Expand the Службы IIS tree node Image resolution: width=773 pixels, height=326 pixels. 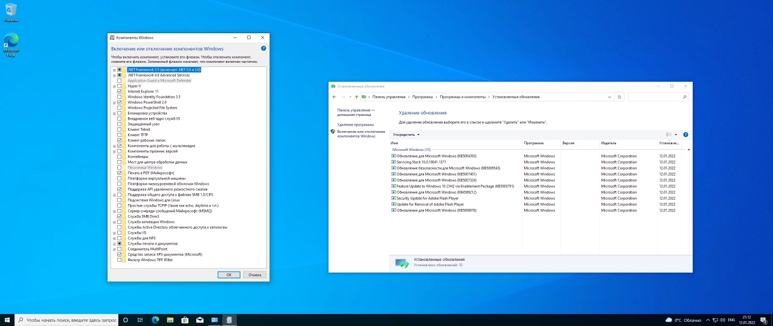click(114, 232)
